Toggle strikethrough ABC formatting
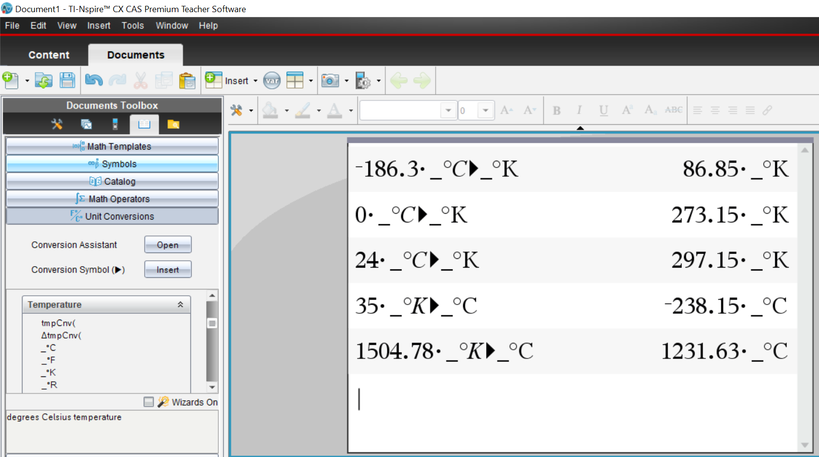 [674, 110]
